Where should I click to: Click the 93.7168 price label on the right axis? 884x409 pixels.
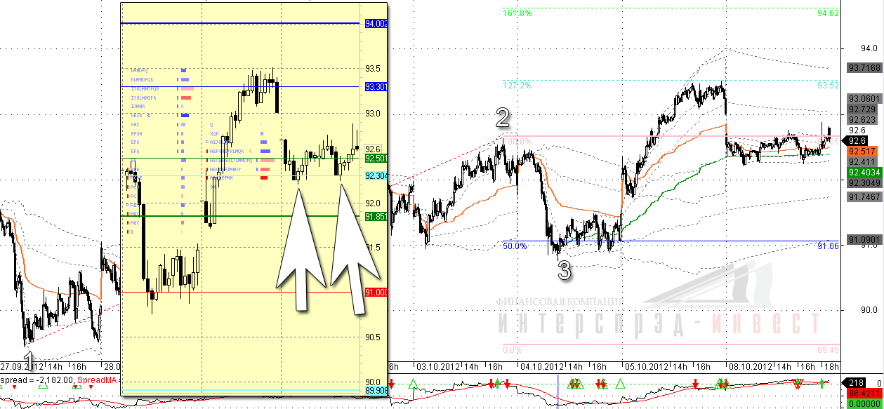pyautogui.click(x=864, y=68)
